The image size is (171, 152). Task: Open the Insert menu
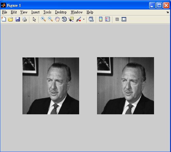point(35,12)
